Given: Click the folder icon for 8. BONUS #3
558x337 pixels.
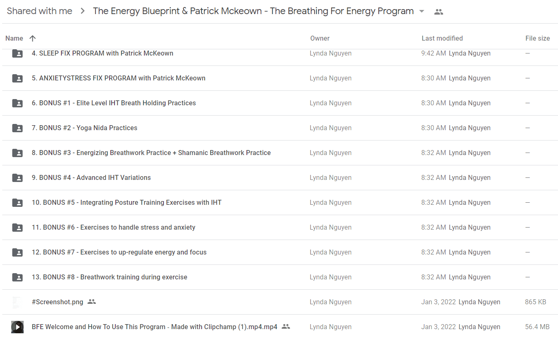Looking at the screenshot, I should coord(17,153).
